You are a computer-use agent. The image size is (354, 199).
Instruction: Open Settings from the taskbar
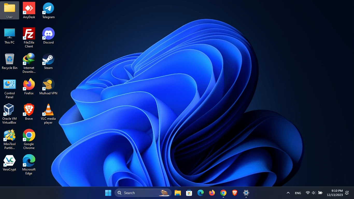point(246,193)
